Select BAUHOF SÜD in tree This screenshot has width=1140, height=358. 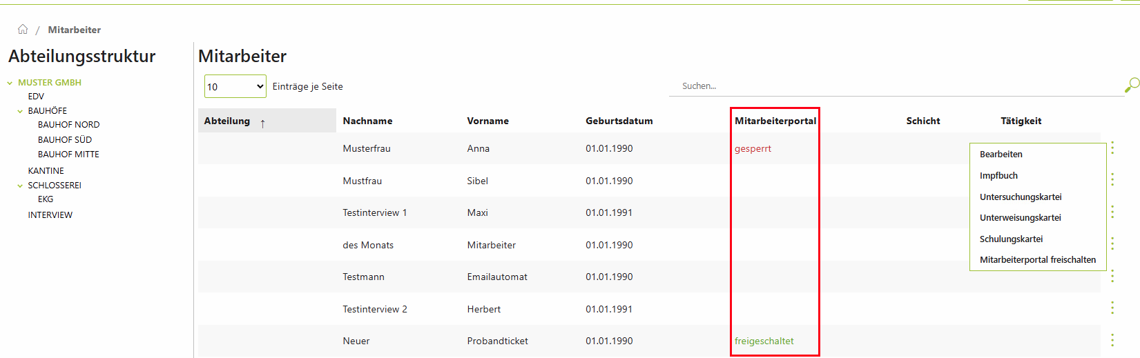pos(65,139)
